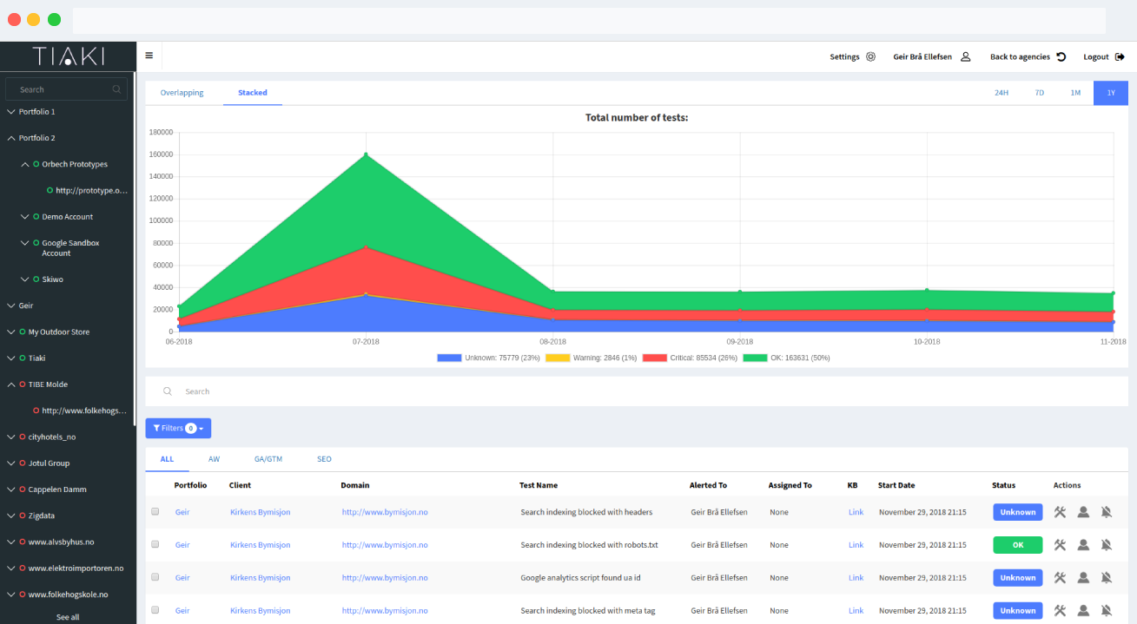Select checkbox for meta tag test row
The image size is (1137, 624).
(x=155, y=610)
